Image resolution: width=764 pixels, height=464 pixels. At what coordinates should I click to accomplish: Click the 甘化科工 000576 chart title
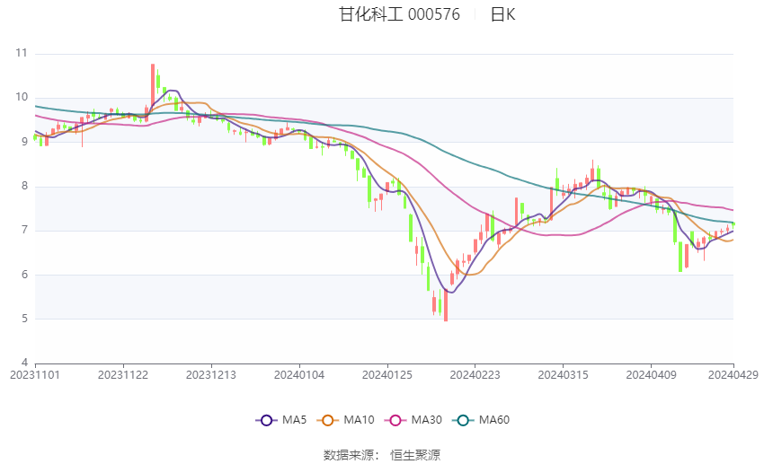tap(399, 14)
